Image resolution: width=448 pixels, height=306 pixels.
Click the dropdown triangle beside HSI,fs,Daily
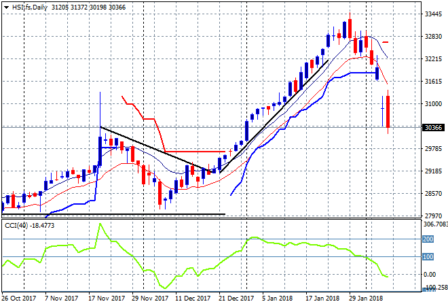(6, 5)
